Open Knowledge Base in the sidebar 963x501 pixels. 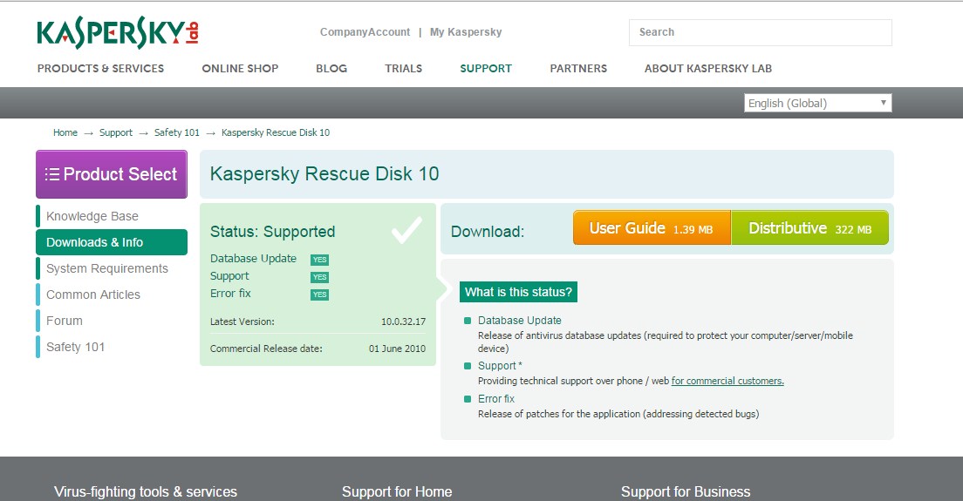[92, 216]
